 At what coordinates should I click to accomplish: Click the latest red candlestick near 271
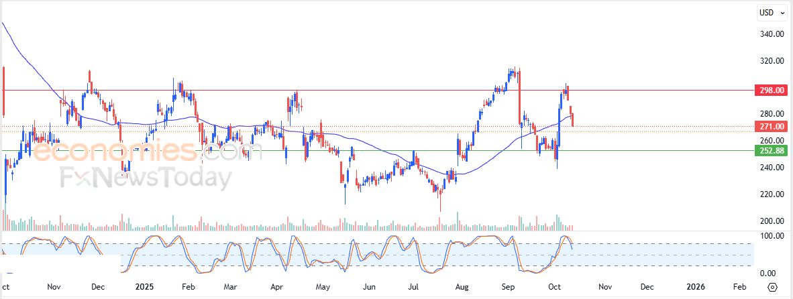pos(572,120)
